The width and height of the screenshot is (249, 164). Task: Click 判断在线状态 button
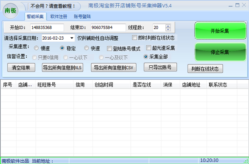pos(205,69)
